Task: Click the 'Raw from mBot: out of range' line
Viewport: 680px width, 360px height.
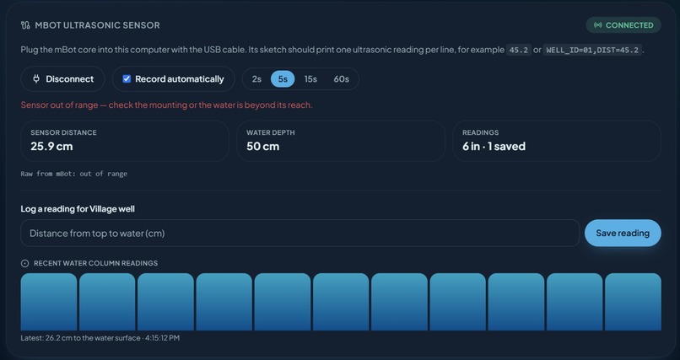Action: [74, 174]
